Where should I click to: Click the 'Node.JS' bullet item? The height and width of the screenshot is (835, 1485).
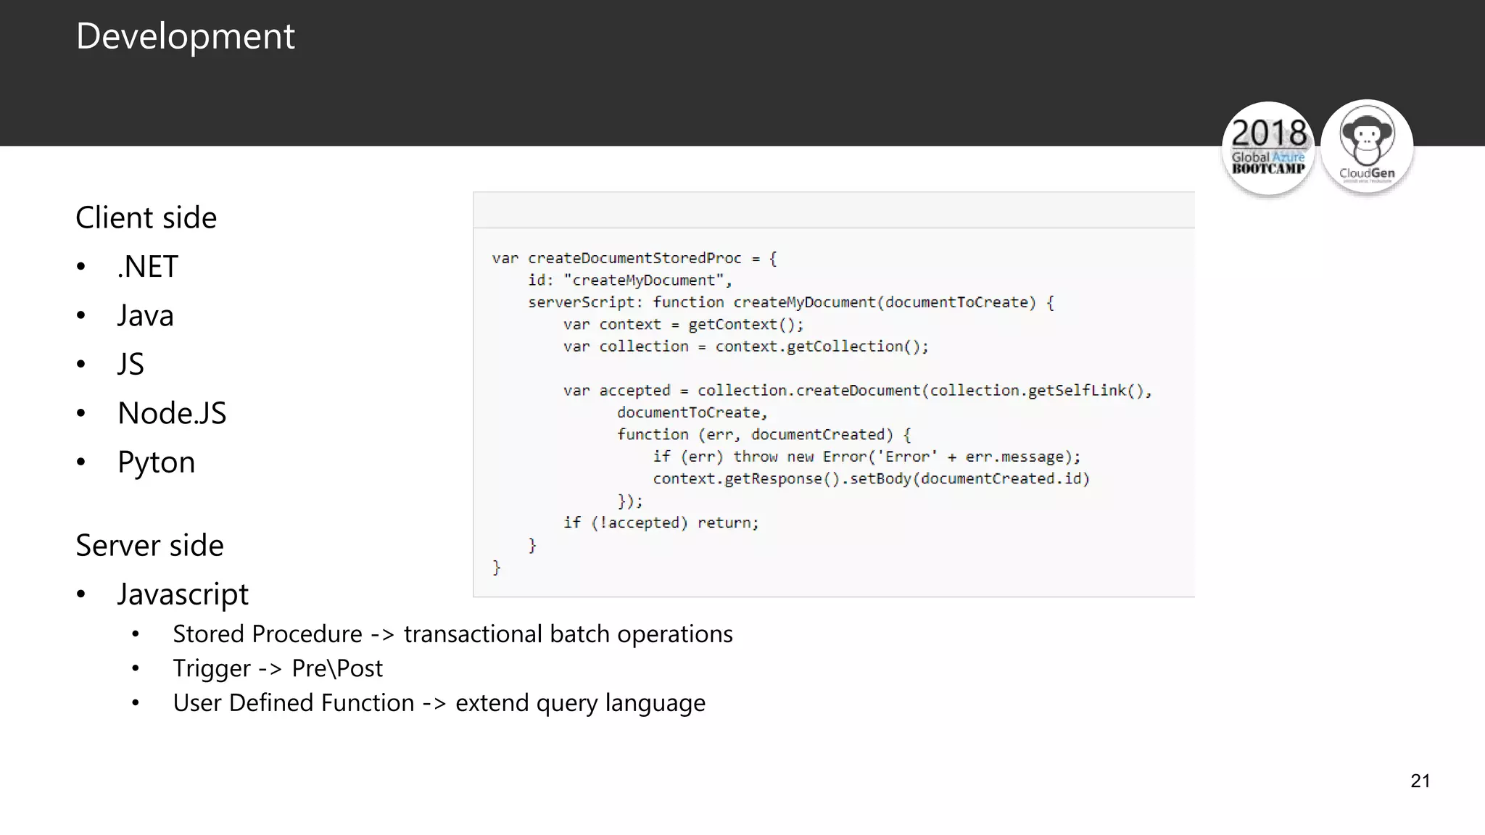tap(173, 413)
